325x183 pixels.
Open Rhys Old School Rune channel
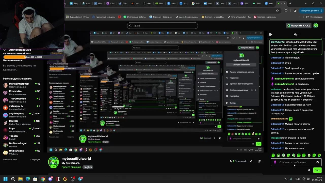pyautogui.click(x=22, y=130)
